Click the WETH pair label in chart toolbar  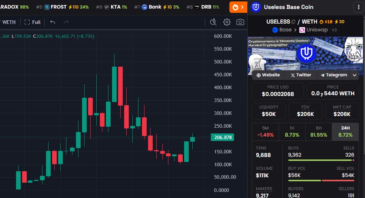9,22
